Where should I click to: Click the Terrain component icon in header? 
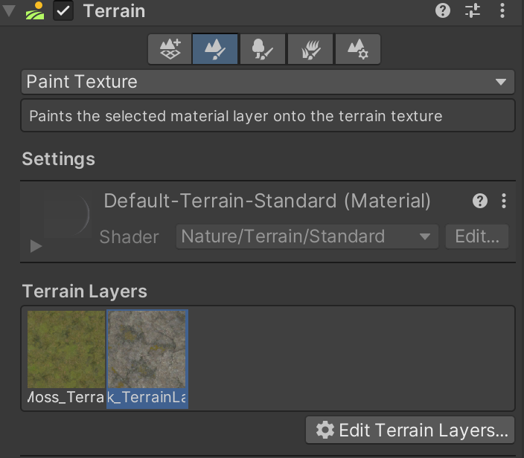pos(35,12)
